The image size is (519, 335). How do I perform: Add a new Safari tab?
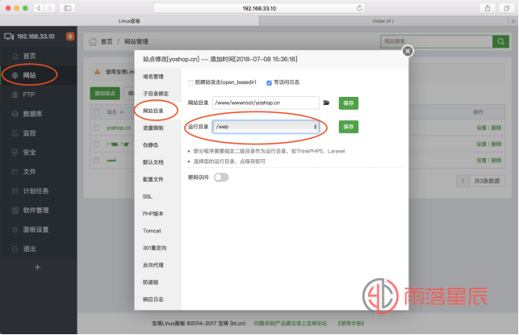tap(513, 21)
